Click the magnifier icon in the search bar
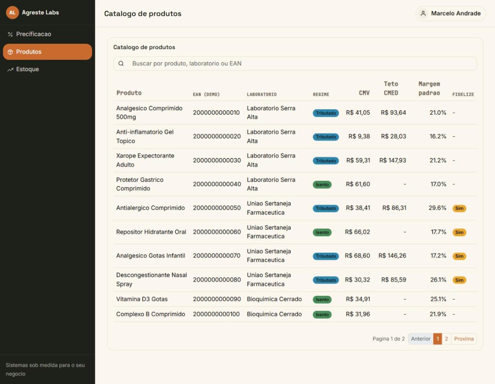 click(121, 63)
